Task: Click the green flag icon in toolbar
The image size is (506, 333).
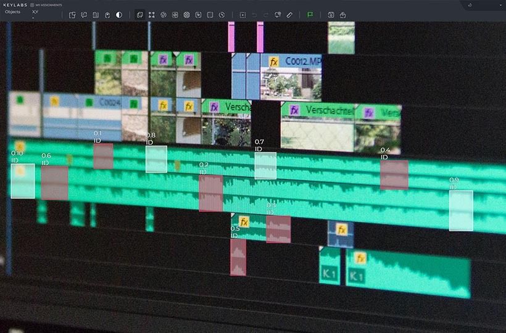Action: pyautogui.click(x=310, y=15)
